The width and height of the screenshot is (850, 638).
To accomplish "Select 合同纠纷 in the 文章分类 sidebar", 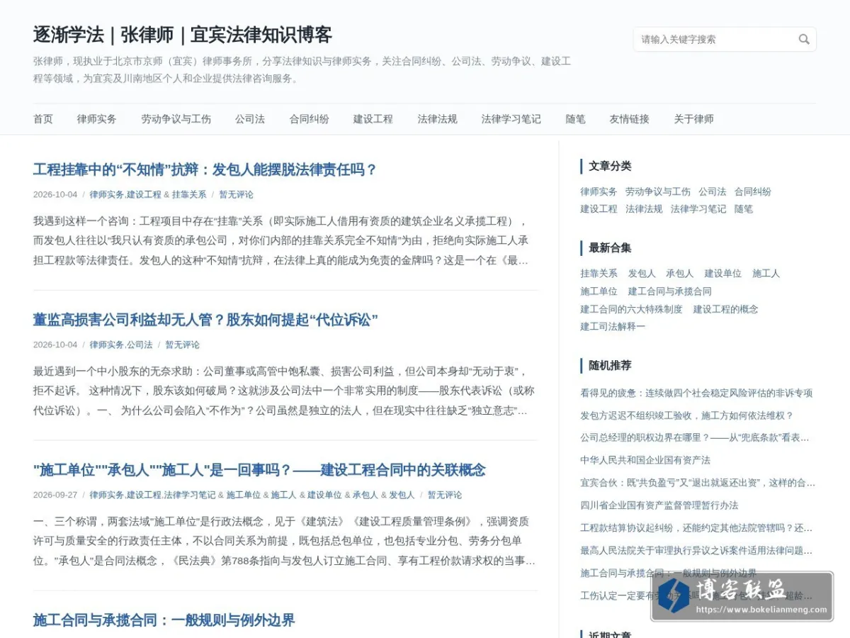I will (x=753, y=191).
